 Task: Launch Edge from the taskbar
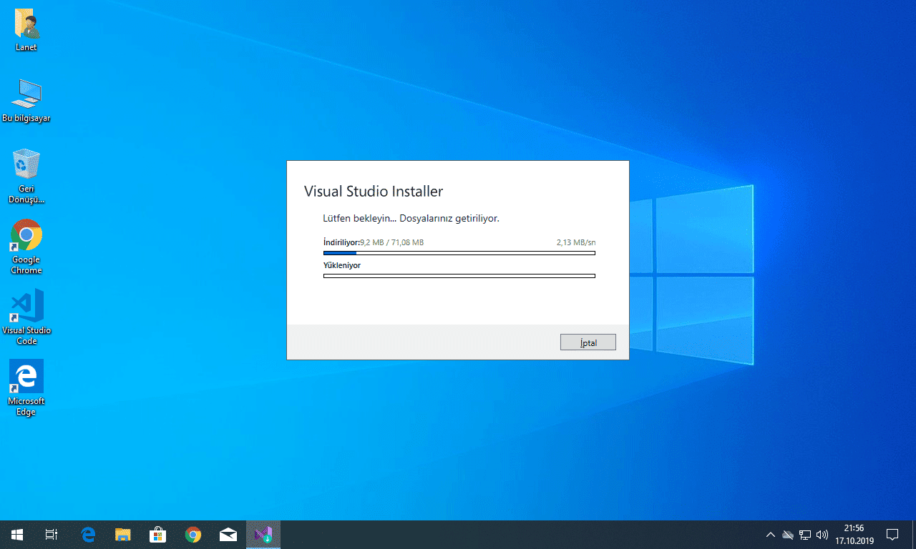click(x=88, y=535)
